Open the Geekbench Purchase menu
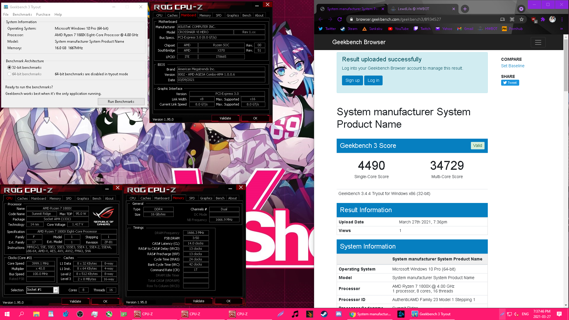The image size is (569, 320). tap(43, 15)
